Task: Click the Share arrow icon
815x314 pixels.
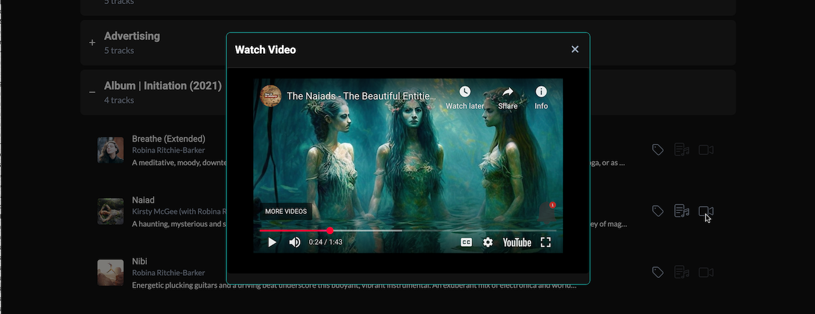Action: [x=508, y=92]
